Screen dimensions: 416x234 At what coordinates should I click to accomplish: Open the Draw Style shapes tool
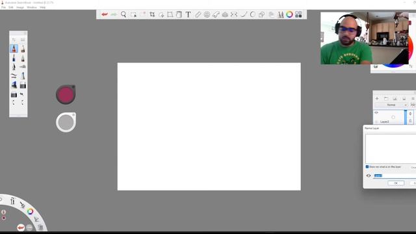coord(261,14)
